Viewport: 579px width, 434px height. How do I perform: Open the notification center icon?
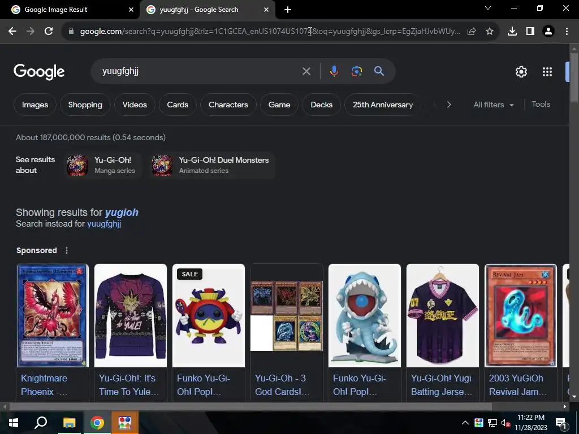(x=561, y=423)
